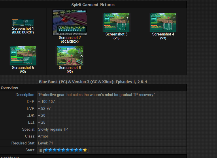Select the "Description:" label
Image resolution: width=217 pixels, height=158 pixels.
pyautogui.click(x=25, y=95)
